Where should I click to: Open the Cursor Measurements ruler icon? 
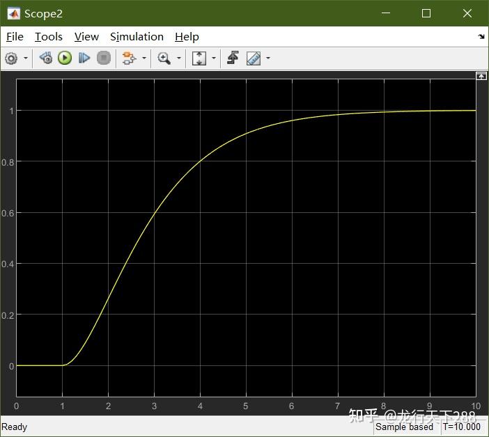click(254, 58)
